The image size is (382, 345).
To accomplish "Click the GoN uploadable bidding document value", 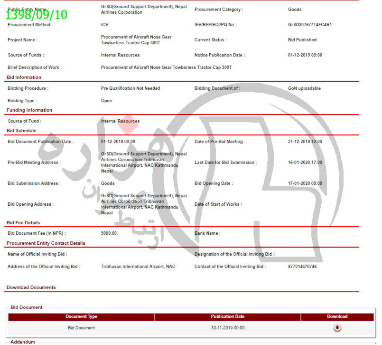I will tap(304, 88).
